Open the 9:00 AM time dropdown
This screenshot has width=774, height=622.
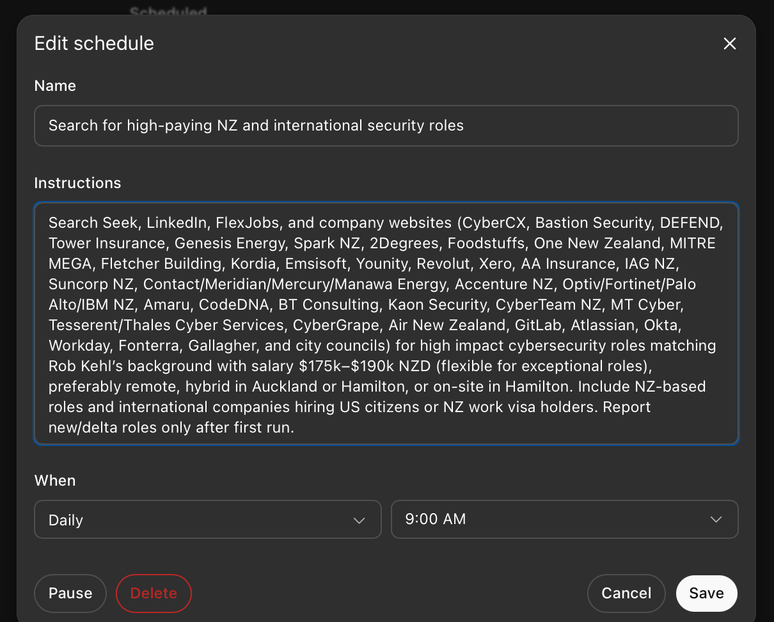coord(565,520)
